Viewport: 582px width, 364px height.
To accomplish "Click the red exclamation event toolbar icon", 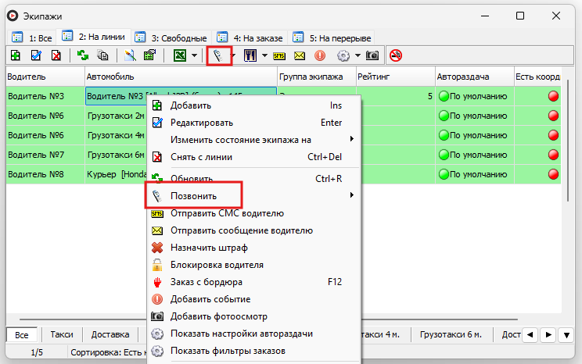I will 320,55.
